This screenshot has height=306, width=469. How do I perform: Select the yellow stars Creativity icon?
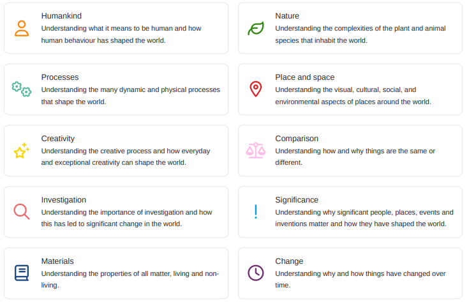click(22, 150)
